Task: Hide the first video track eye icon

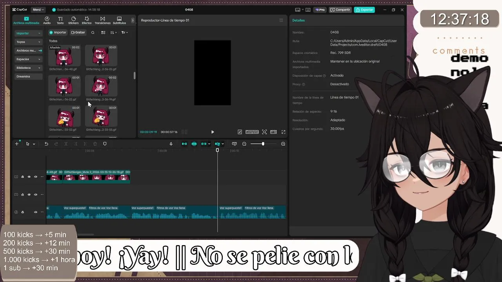Action: 29,177
